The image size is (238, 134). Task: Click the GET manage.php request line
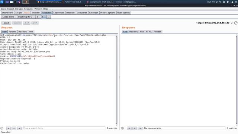53,35
